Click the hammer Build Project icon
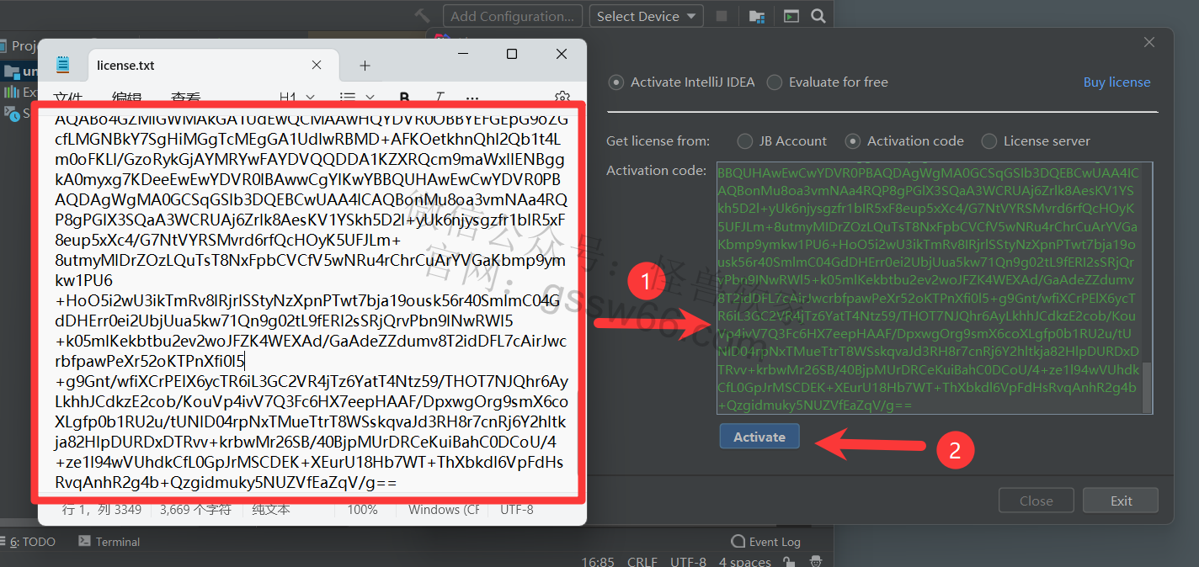The height and width of the screenshot is (567, 1199). coord(423,16)
